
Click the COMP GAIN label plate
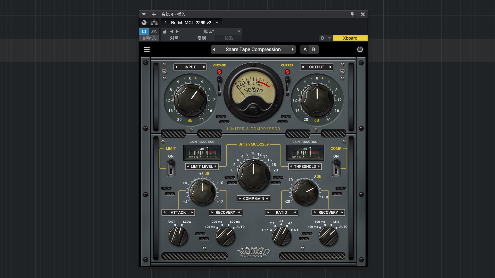(253, 198)
